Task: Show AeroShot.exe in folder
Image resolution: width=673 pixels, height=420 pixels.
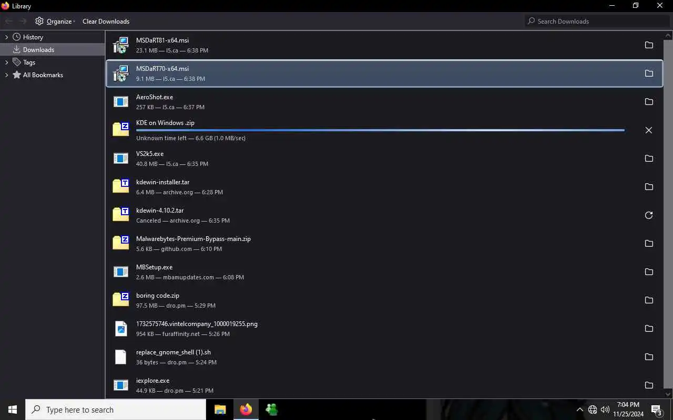Action: click(x=649, y=102)
